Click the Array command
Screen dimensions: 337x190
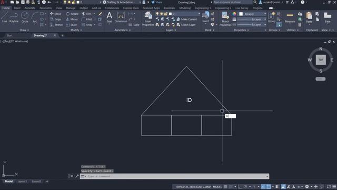87,25
